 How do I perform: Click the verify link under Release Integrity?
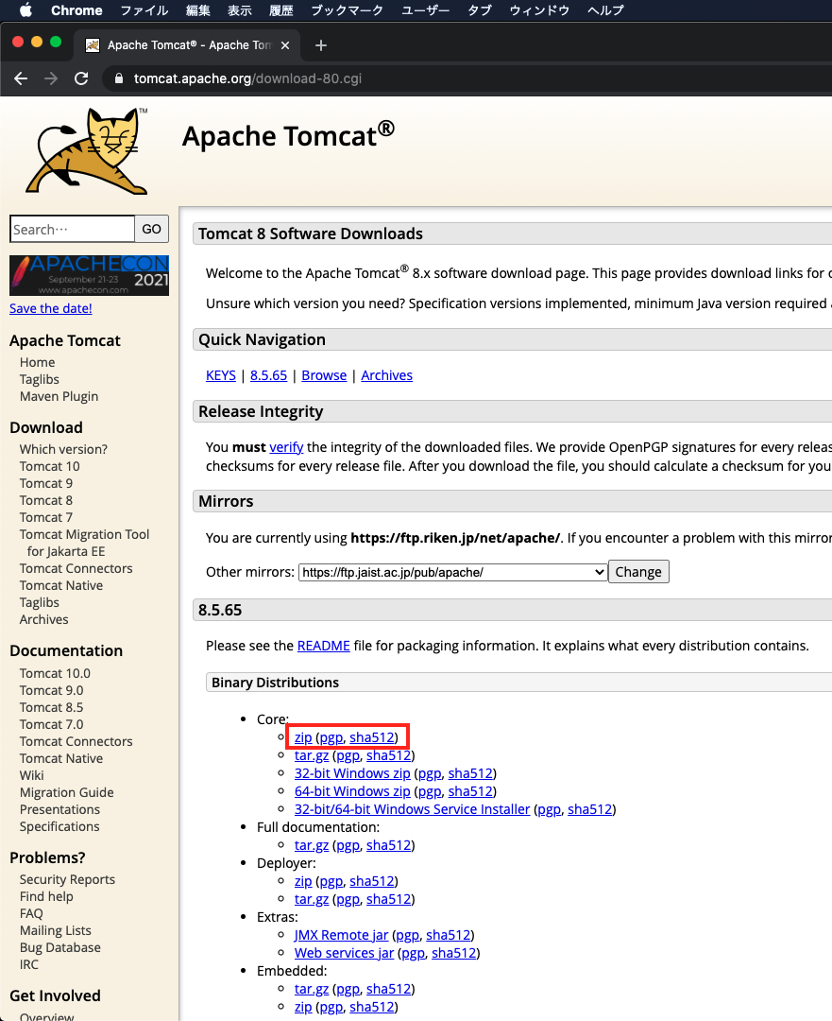[286, 447]
